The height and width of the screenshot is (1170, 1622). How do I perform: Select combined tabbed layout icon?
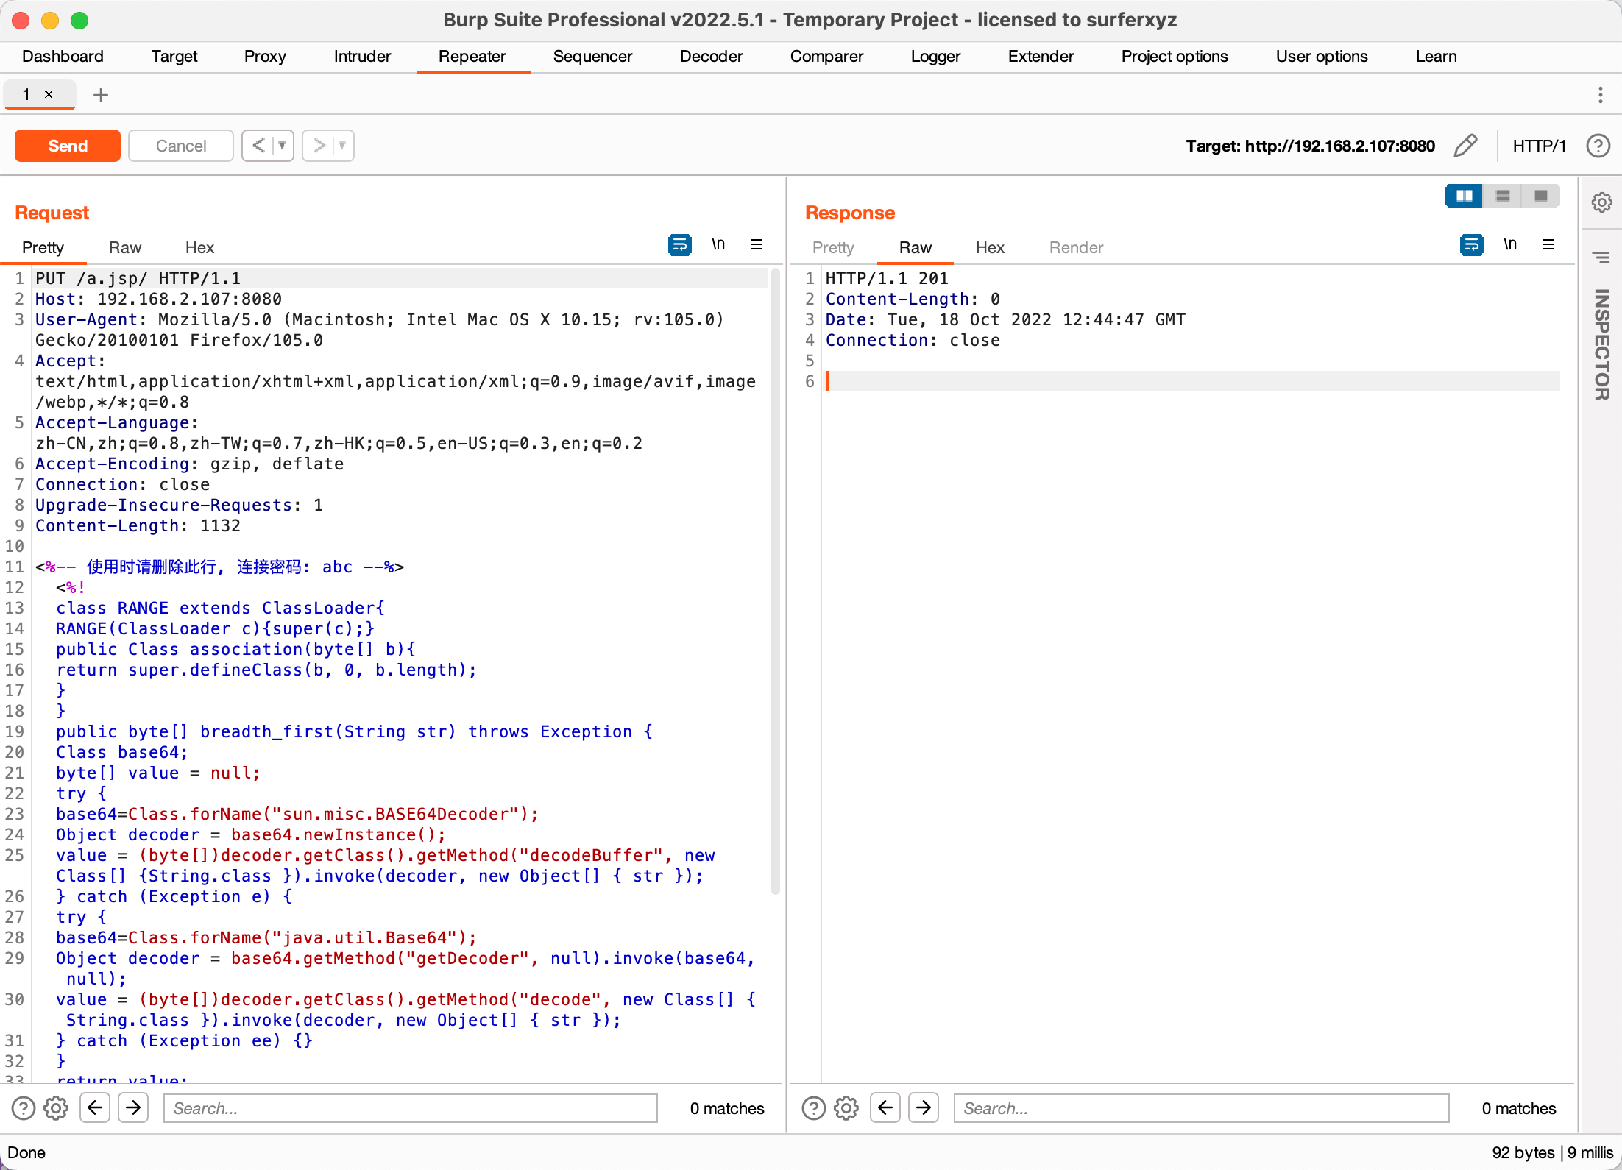tap(1540, 196)
